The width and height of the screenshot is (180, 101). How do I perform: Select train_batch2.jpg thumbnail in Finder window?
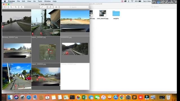pyautogui.click(x=103, y=13)
